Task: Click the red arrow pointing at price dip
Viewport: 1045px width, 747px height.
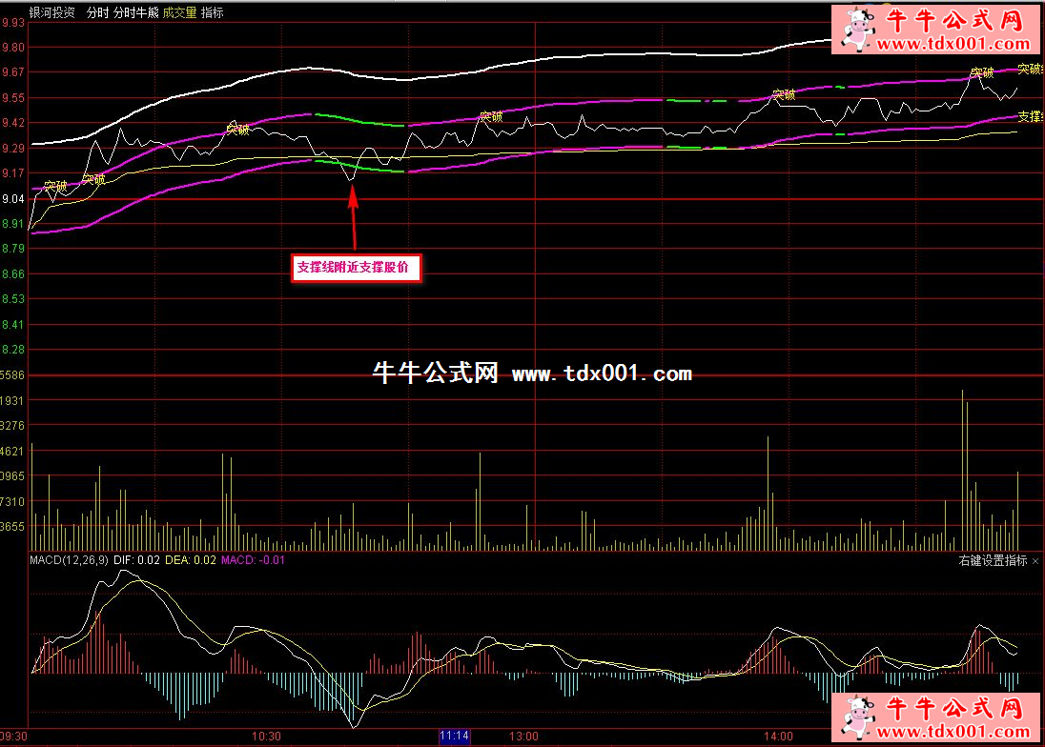Action: click(x=354, y=217)
